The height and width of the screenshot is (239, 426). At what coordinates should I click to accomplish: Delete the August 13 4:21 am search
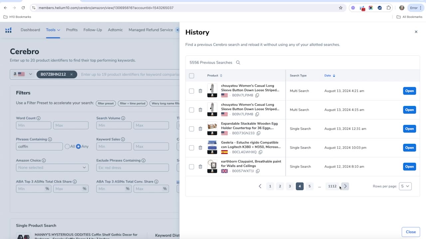(200, 91)
